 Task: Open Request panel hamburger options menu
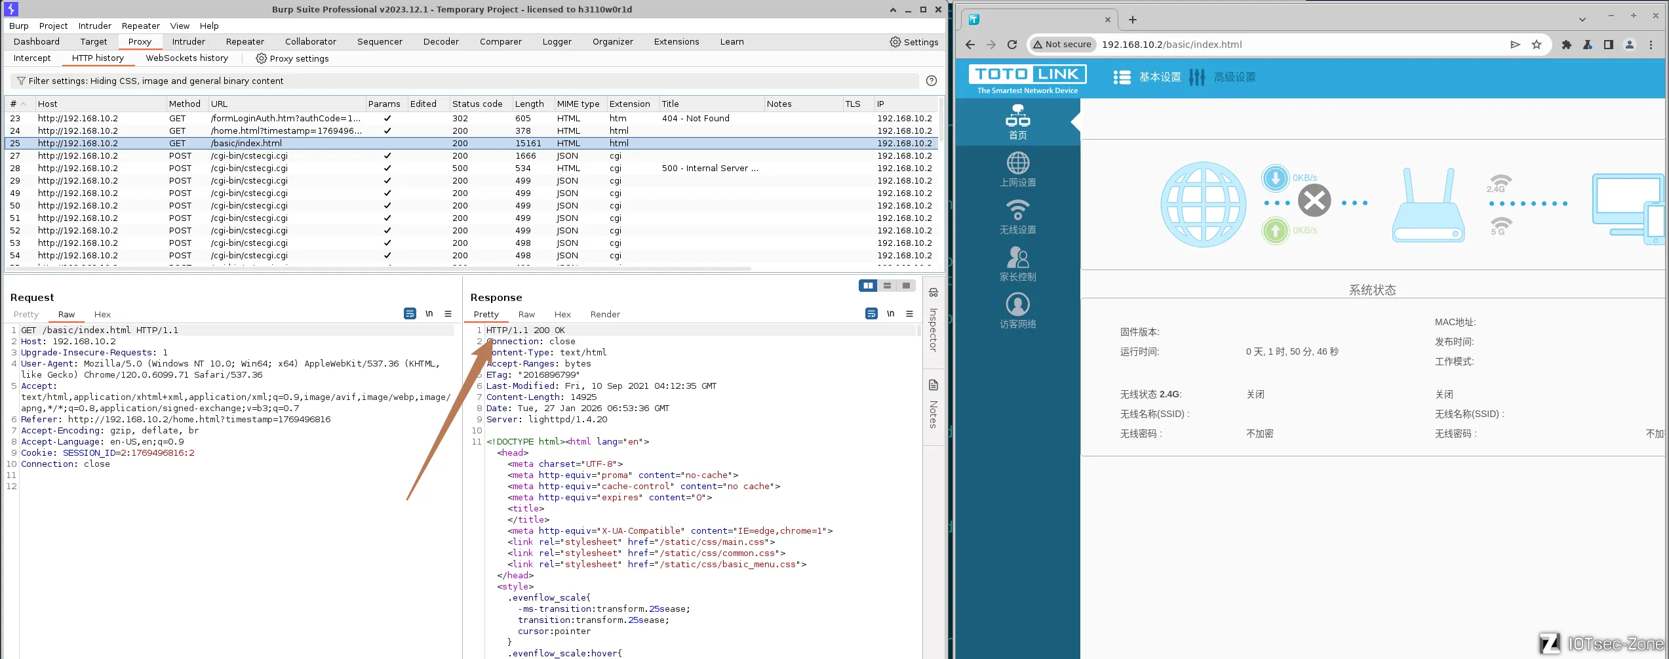coord(448,314)
